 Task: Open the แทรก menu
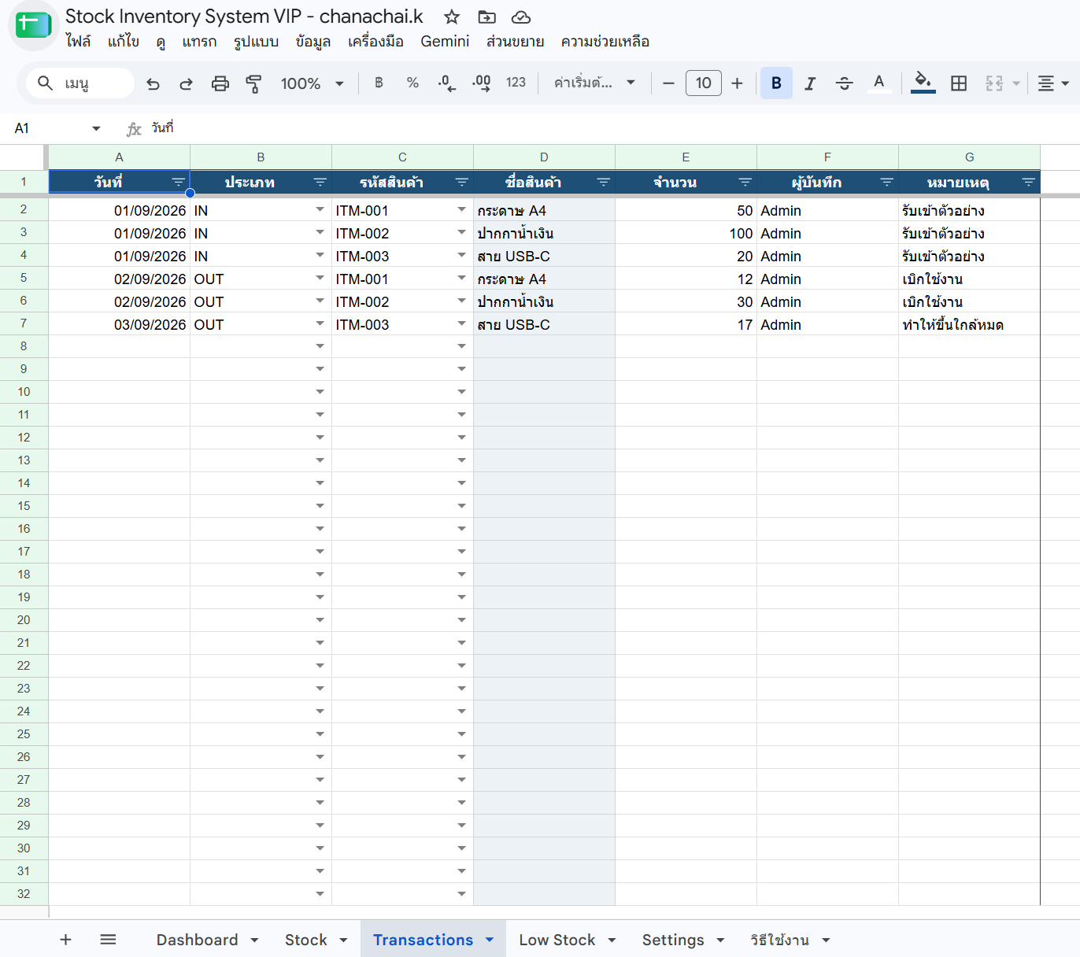tap(199, 42)
